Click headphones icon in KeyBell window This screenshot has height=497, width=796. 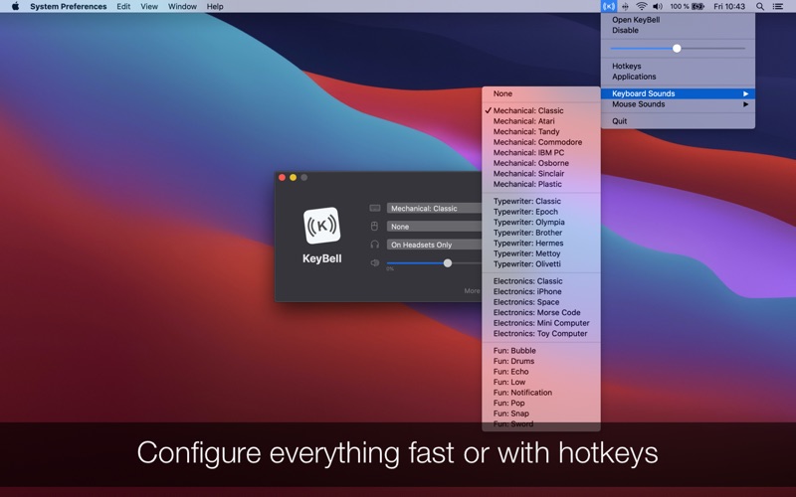(375, 245)
